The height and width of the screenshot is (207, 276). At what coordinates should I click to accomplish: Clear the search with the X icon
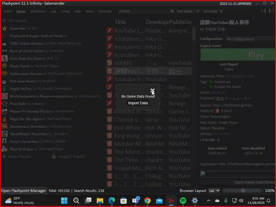pos(172,11)
